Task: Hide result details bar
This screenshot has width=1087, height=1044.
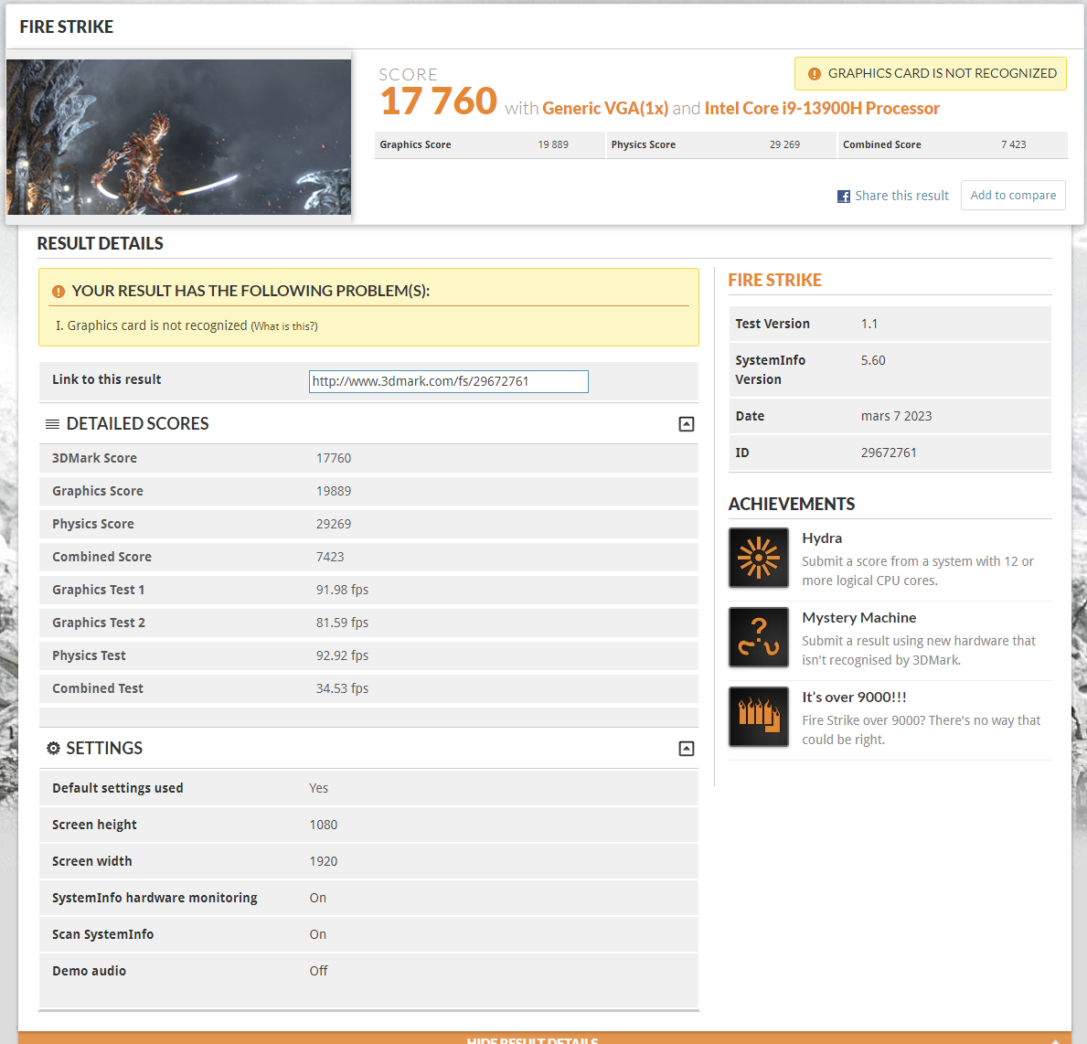Action: [545, 1039]
